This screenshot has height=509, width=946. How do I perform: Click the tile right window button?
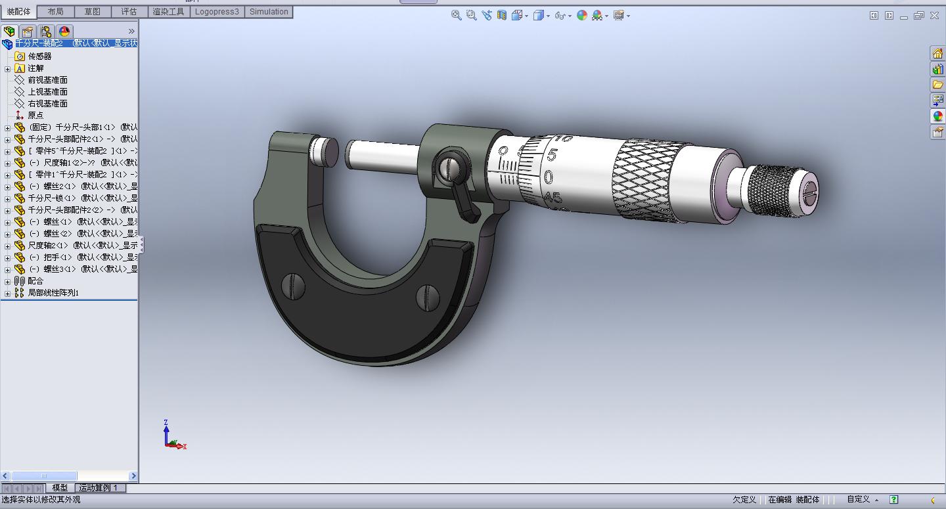pos(889,15)
